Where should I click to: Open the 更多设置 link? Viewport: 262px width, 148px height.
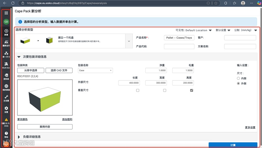[x=250, y=127]
